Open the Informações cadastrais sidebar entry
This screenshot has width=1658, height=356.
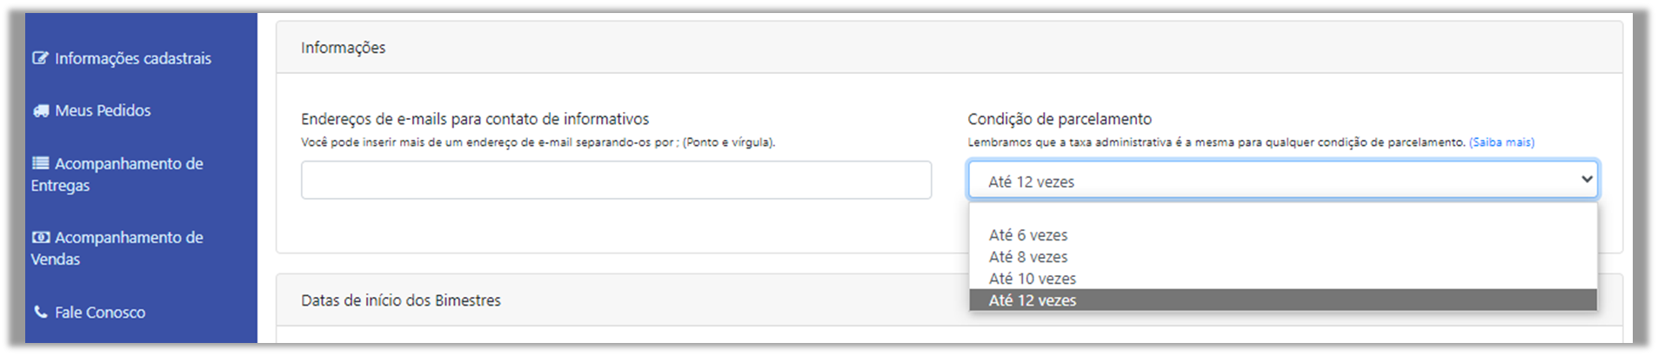[122, 58]
